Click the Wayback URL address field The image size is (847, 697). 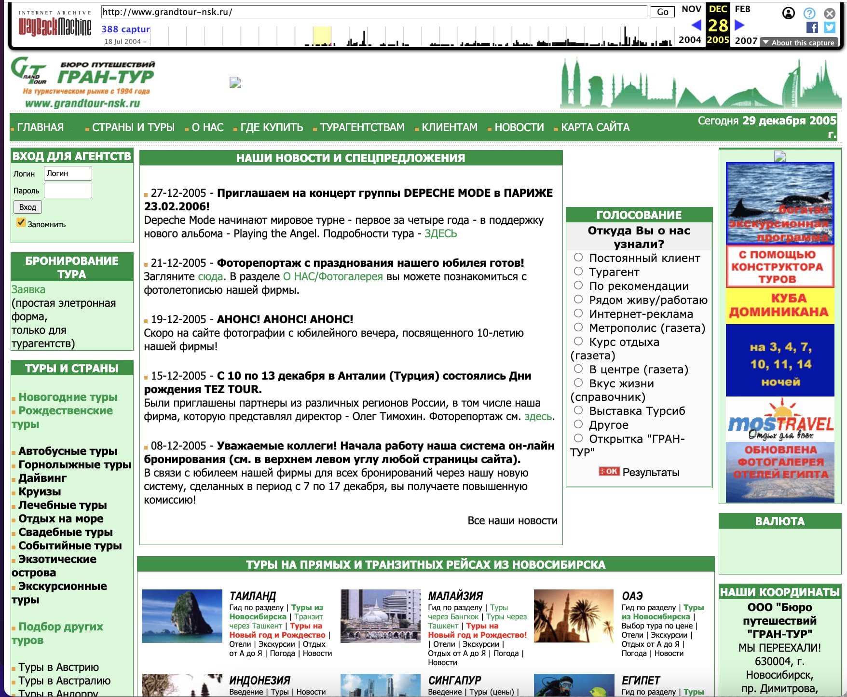point(374,12)
